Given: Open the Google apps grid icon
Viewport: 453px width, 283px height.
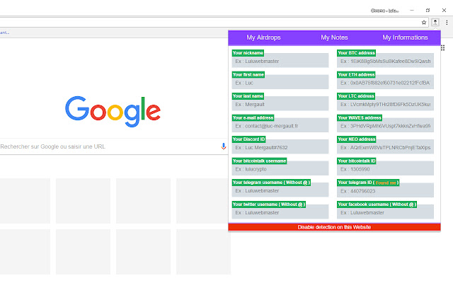Looking at the screenshot, I should tap(442, 48).
